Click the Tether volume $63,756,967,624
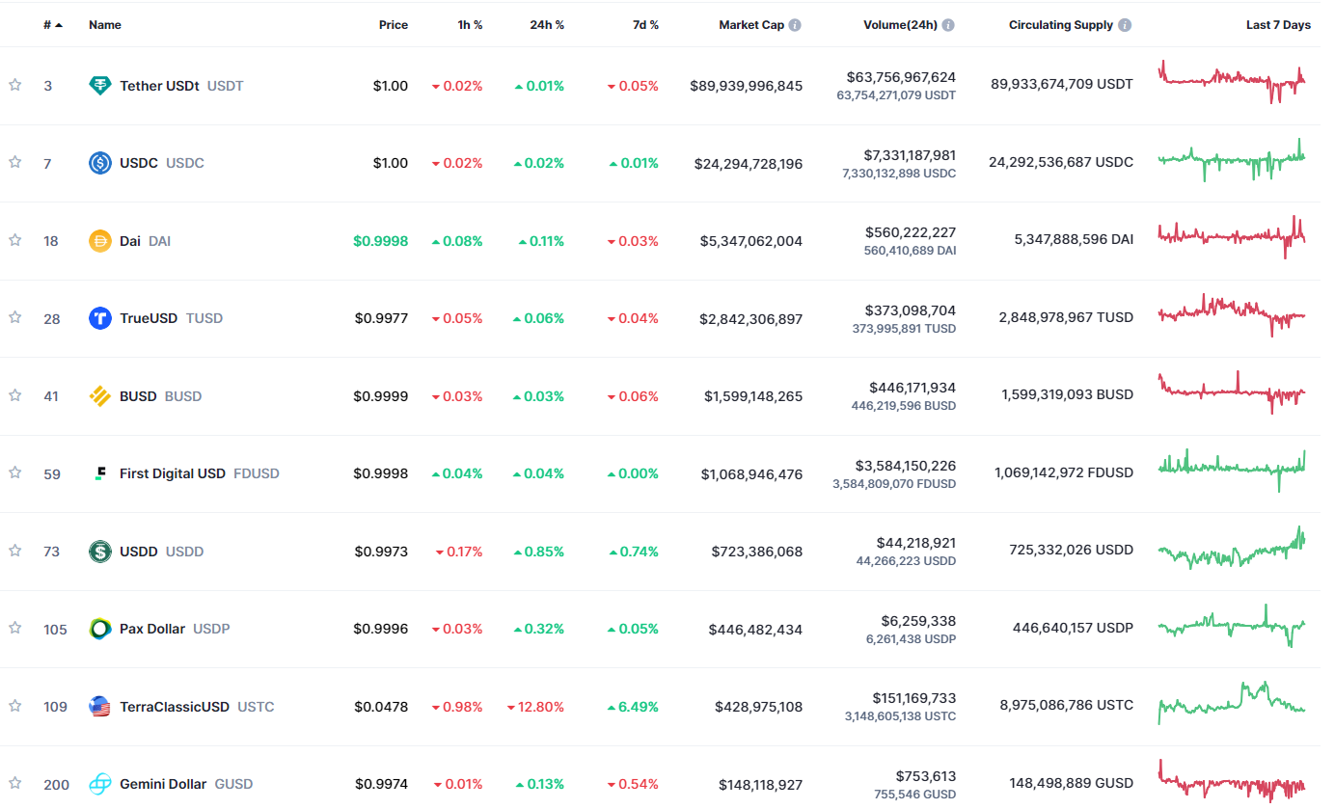This screenshot has width=1335, height=809. click(901, 77)
